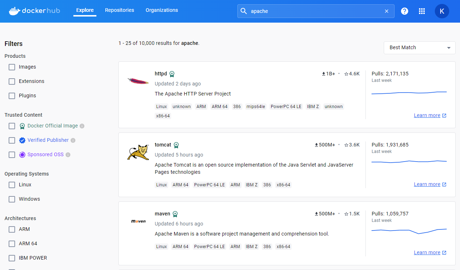Click the info icon beside Docker Official Image

pos(82,126)
